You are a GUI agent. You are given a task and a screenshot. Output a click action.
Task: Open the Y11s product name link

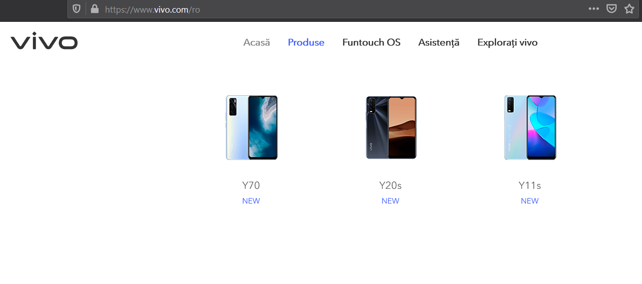(x=530, y=186)
